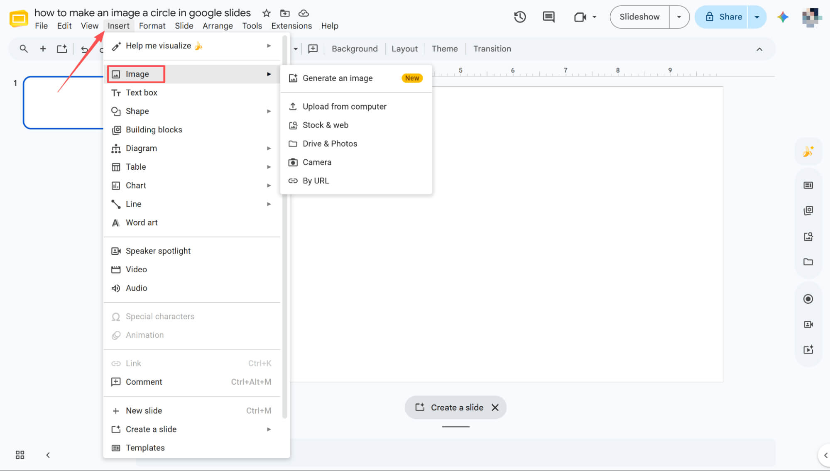The width and height of the screenshot is (830, 471).
Task: Open the Transition panel
Action: [492, 49]
